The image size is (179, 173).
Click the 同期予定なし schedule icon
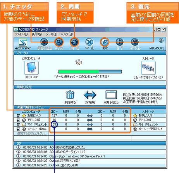click(x=111, y=95)
